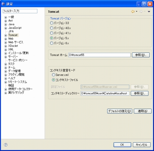Image resolution: width=154 pixels, height=151 pixels.
Task: Select the インストール/更新 preferences item
Action: [x=18, y=53]
